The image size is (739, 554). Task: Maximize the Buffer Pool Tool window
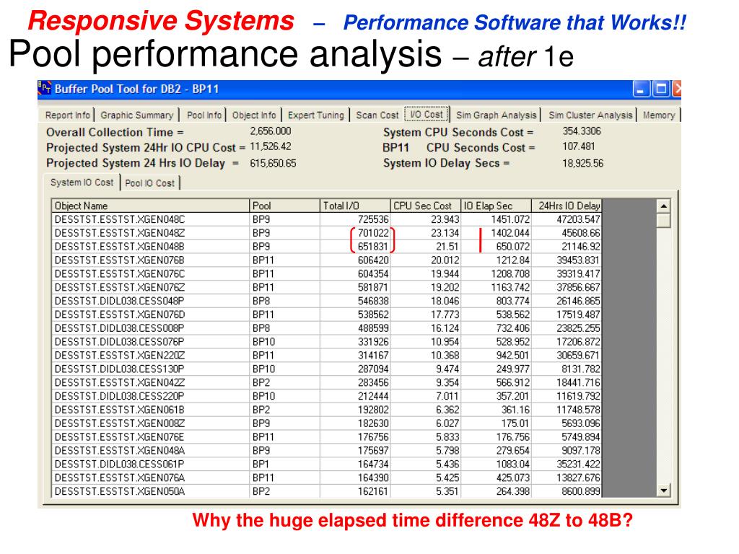tap(661, 89)
